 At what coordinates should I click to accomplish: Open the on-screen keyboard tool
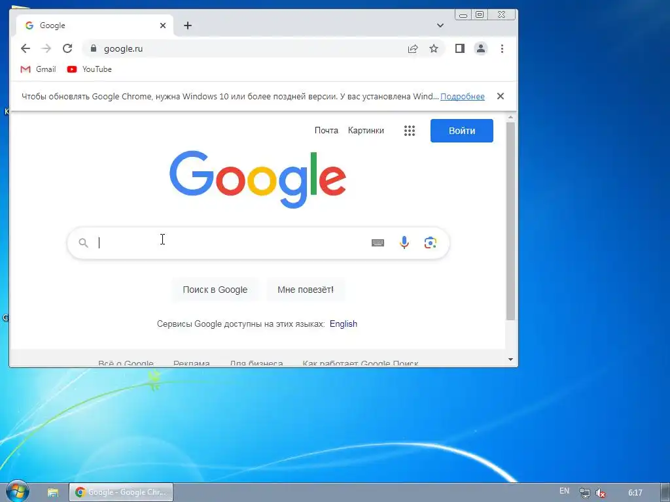(378, 243)
